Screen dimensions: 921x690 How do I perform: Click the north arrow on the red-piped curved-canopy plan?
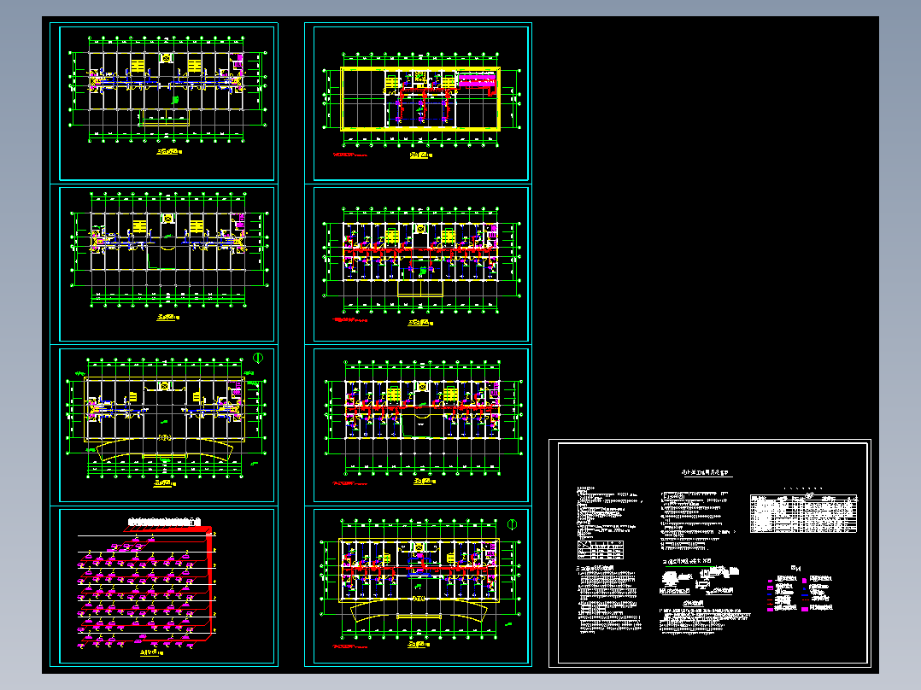pyautogui.click(x=512, y=524)
